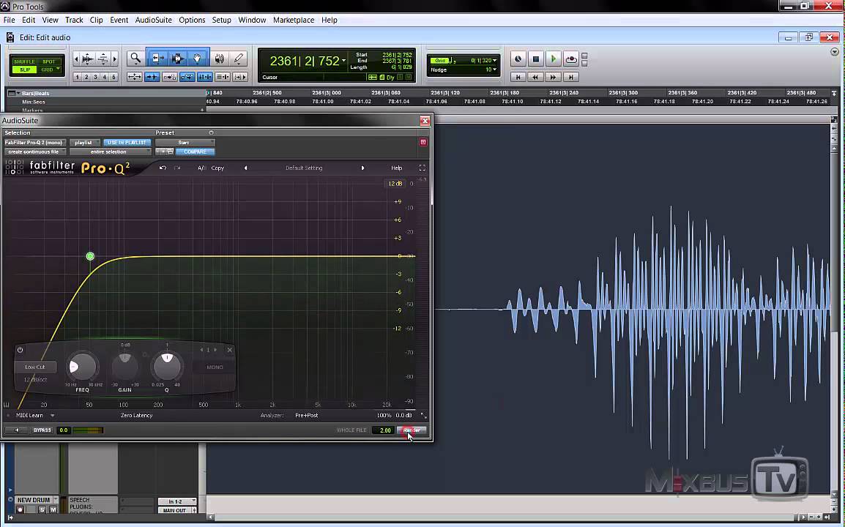The image size is (845, 527).
Task: Go to next Pro-Q 2 preset
Action: pos(362,168)
